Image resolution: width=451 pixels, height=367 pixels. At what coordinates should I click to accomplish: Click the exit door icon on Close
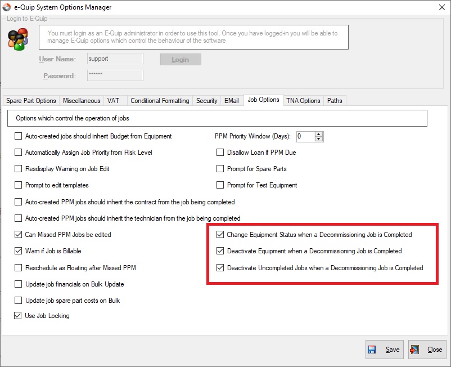click(x=414, y=350)
